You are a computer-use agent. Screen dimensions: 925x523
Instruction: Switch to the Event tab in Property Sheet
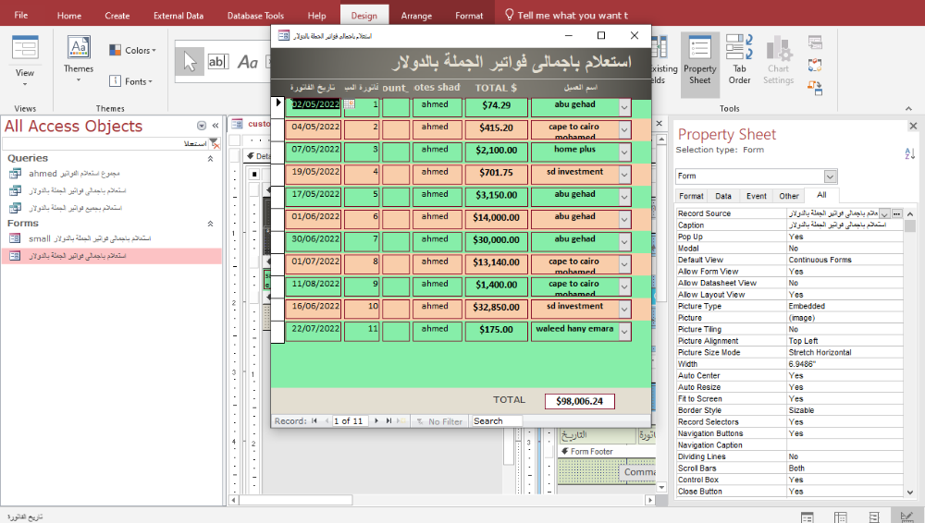[x=757, y=196]
